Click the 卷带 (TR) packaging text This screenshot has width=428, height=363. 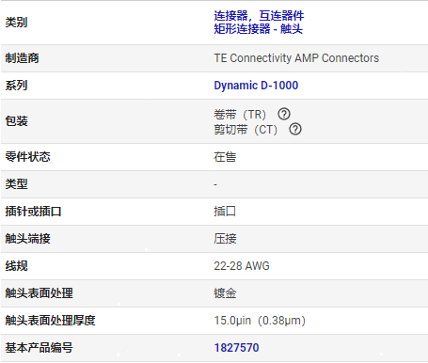click(x=240, y=115)
